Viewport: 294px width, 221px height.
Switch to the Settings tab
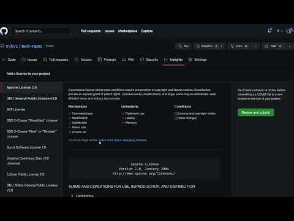click(x=197, y=60)
